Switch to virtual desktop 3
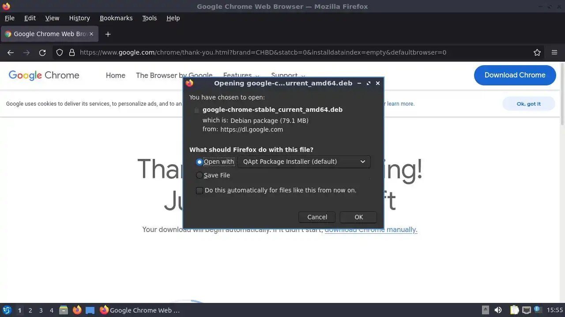 click(x=41, y=310)
